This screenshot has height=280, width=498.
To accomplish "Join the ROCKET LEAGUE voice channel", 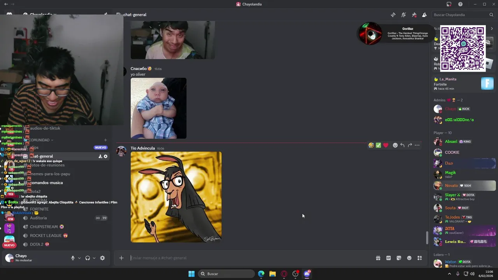I will tap(46, 236).
